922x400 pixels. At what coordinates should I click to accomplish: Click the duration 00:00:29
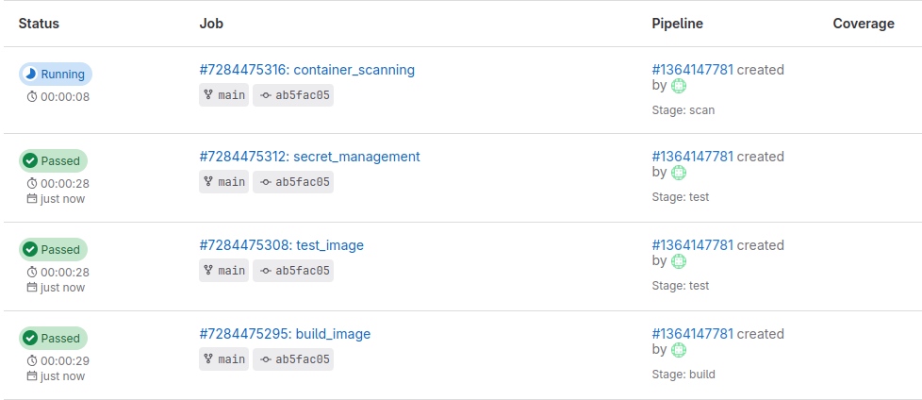[65, 361]
